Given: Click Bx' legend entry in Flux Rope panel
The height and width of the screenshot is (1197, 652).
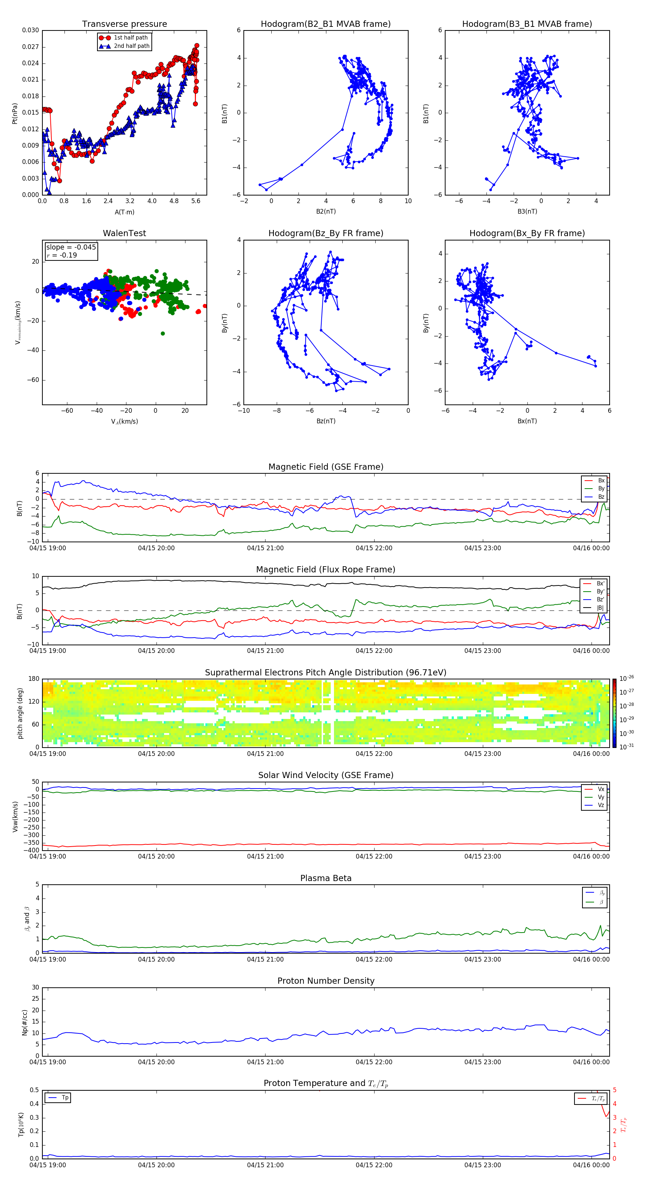Looking at the screenshot, I should pyautogui.click(x=594, y=584).
